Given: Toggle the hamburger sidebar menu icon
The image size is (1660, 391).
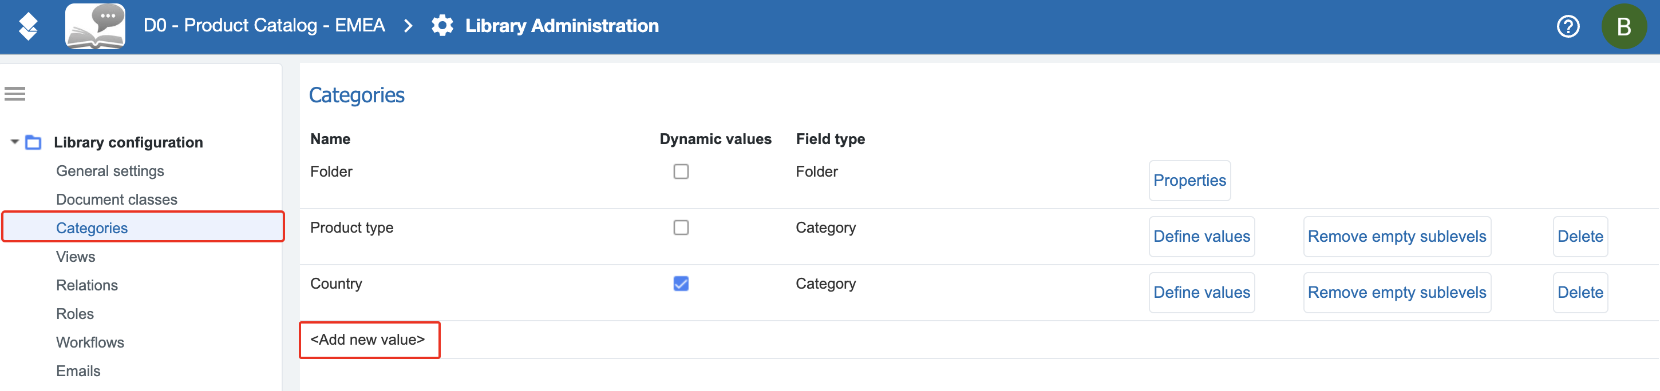Looking at the screenshot, I should pyautogui.click(x=15, y=94).
